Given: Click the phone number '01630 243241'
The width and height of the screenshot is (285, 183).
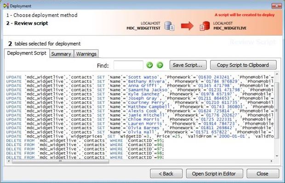Looking at the screenshot, I should pos(214,77).
